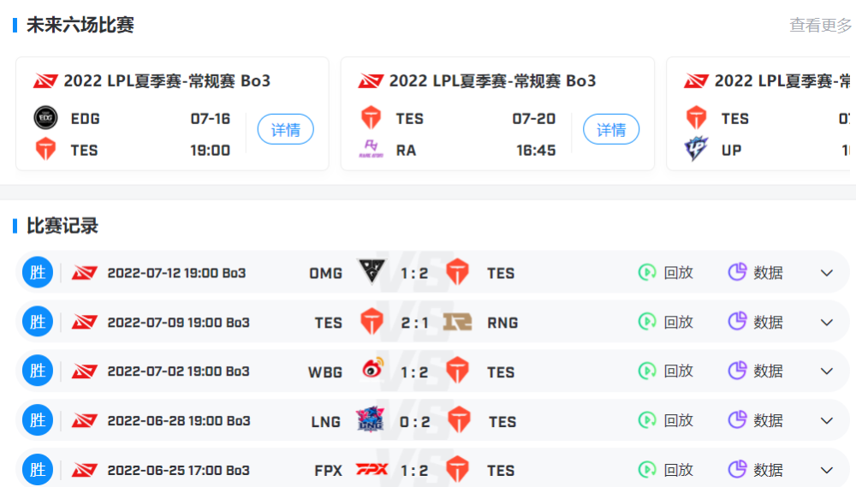Open data stats for OMG vs TES match
Image resolution: width=856 pixels, height=487 pixels.
[x=755, y=272]
